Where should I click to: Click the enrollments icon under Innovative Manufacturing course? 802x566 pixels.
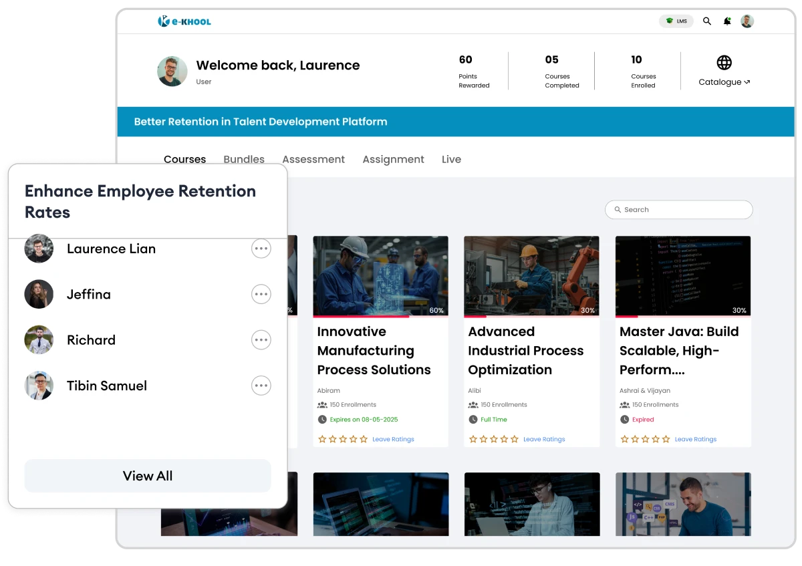322,404
